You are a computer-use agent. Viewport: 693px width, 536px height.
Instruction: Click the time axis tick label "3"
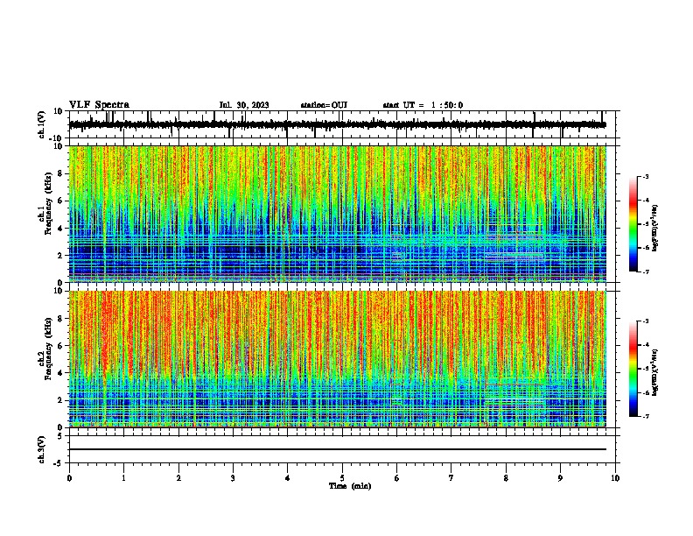tap(233, 478)
